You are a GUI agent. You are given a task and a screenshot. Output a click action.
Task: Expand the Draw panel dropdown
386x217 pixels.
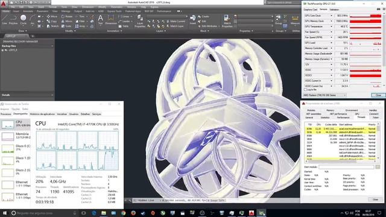(23, 31)
